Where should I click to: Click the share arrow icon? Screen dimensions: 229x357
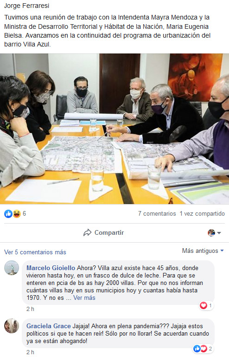coord(87,232)
